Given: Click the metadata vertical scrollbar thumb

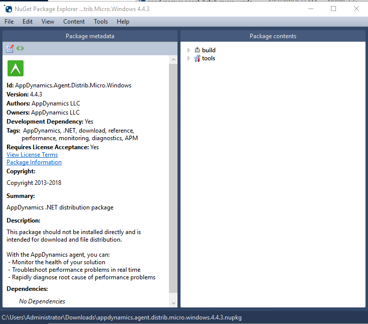Looking at the screenshot, I should coord(173,178).
